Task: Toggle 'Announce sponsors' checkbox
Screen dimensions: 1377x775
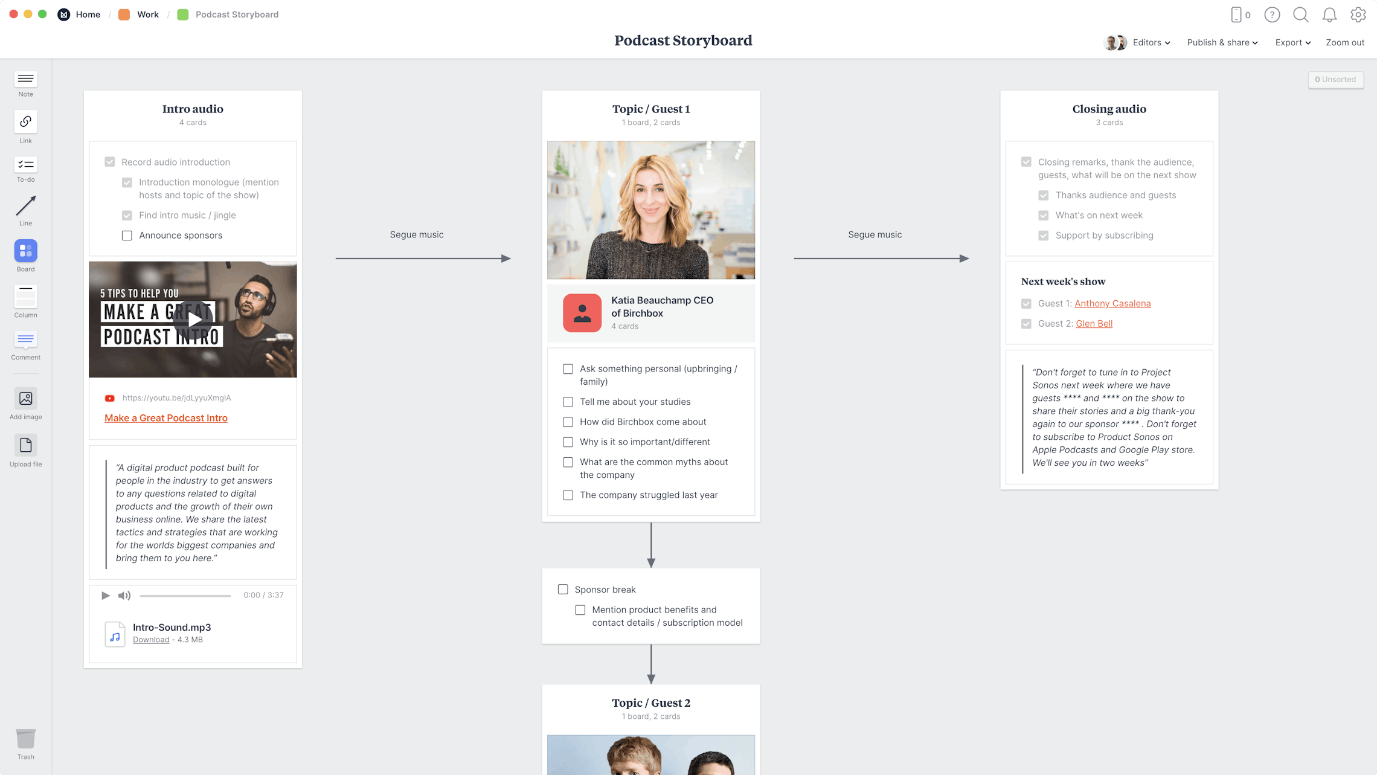Action: point(127,235)
